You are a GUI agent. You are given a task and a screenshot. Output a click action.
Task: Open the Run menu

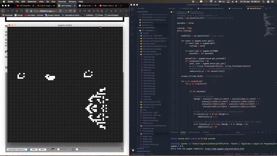click(53, 2)
